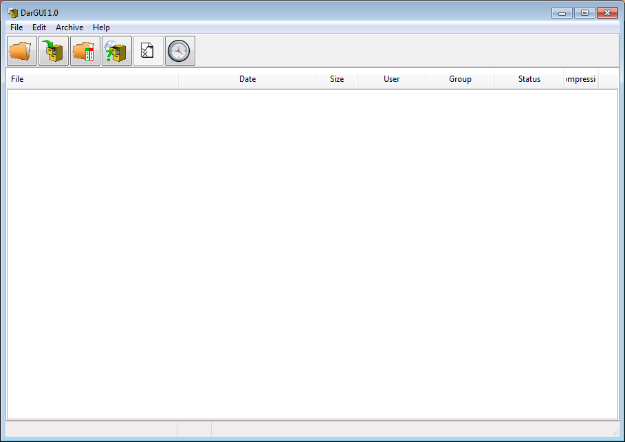The height and width of the screenshot is (442, 625).
Task: Sort by the Size column header
Action: coord(337,79)
